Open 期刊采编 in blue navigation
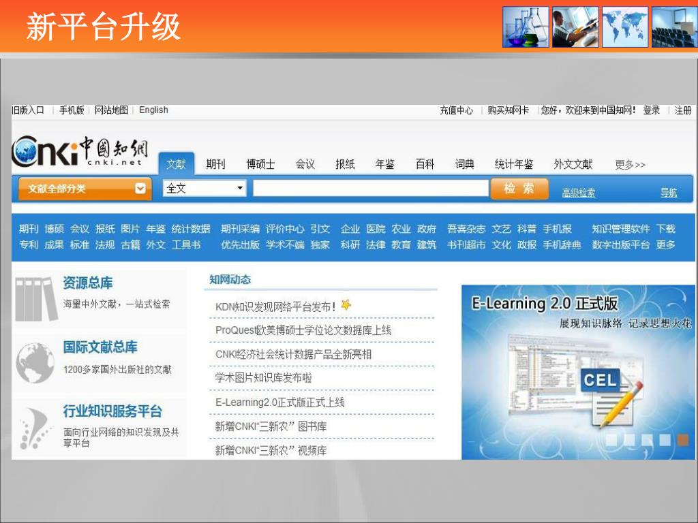698x523 pixels. click(x=241, y=229)
